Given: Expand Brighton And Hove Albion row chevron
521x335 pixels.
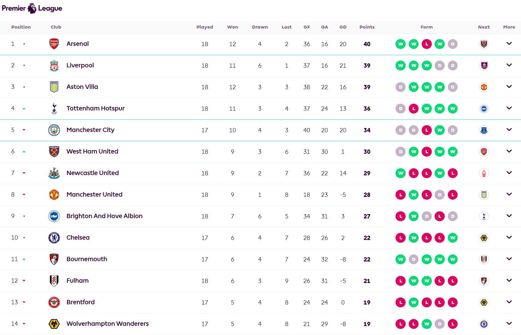Looking at the screenshot, I should (509, 216).
